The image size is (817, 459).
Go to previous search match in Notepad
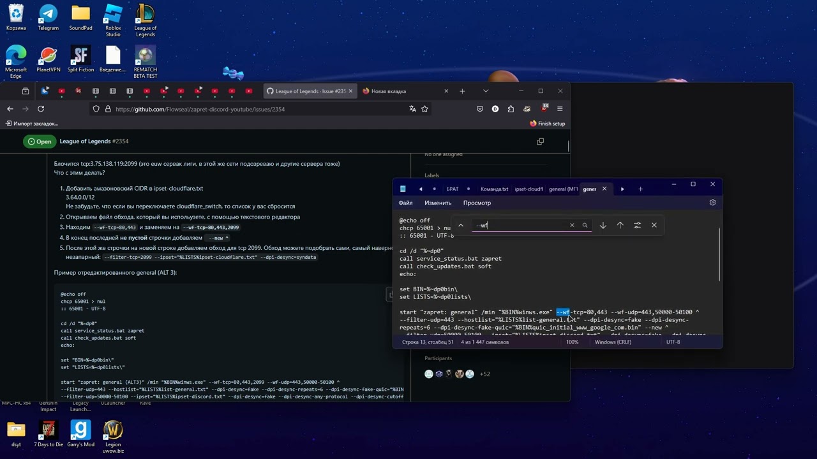pos(620,225)
